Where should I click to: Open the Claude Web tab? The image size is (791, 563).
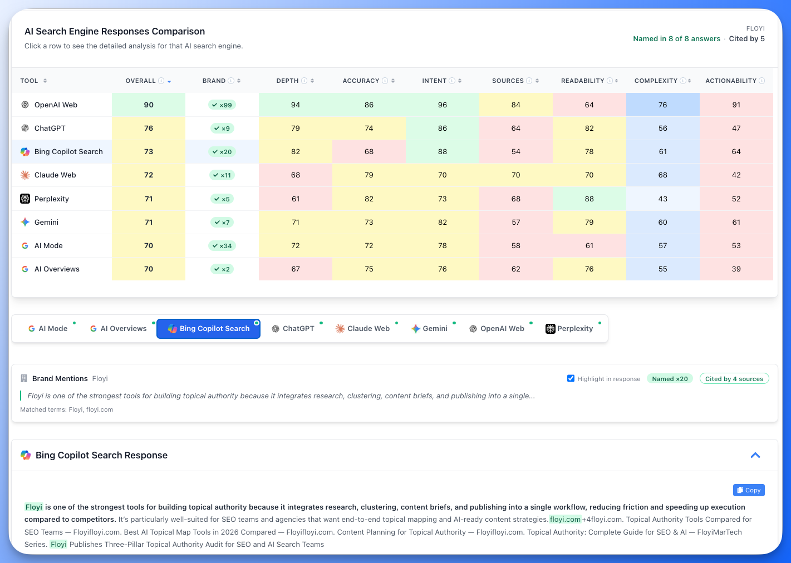coord(363,328)
